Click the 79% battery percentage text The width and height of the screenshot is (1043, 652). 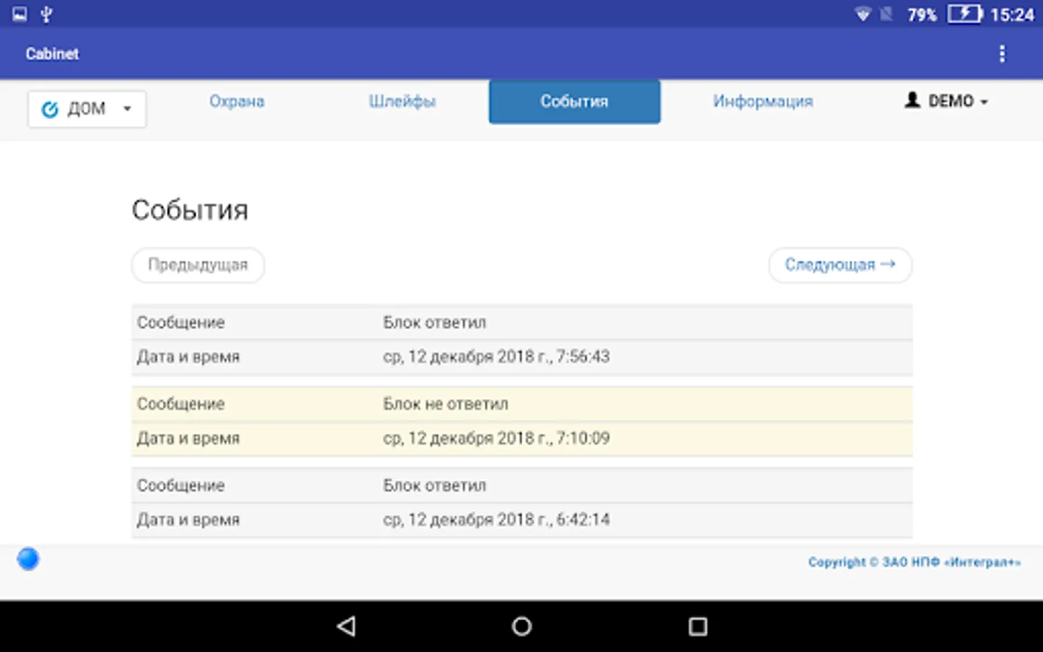point(922,14)
